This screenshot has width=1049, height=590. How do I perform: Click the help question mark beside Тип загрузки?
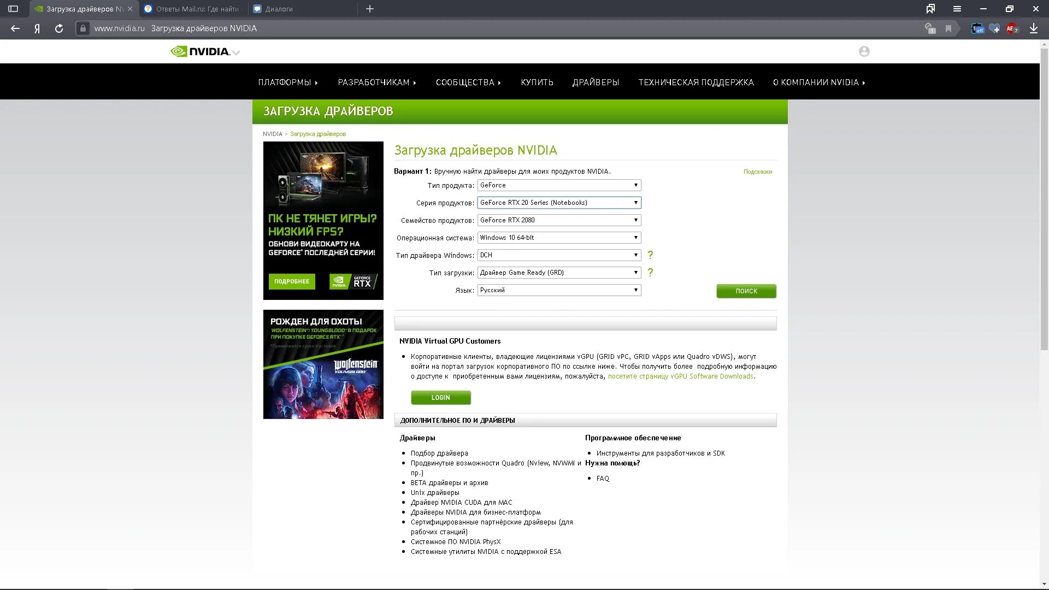point(650,273)
